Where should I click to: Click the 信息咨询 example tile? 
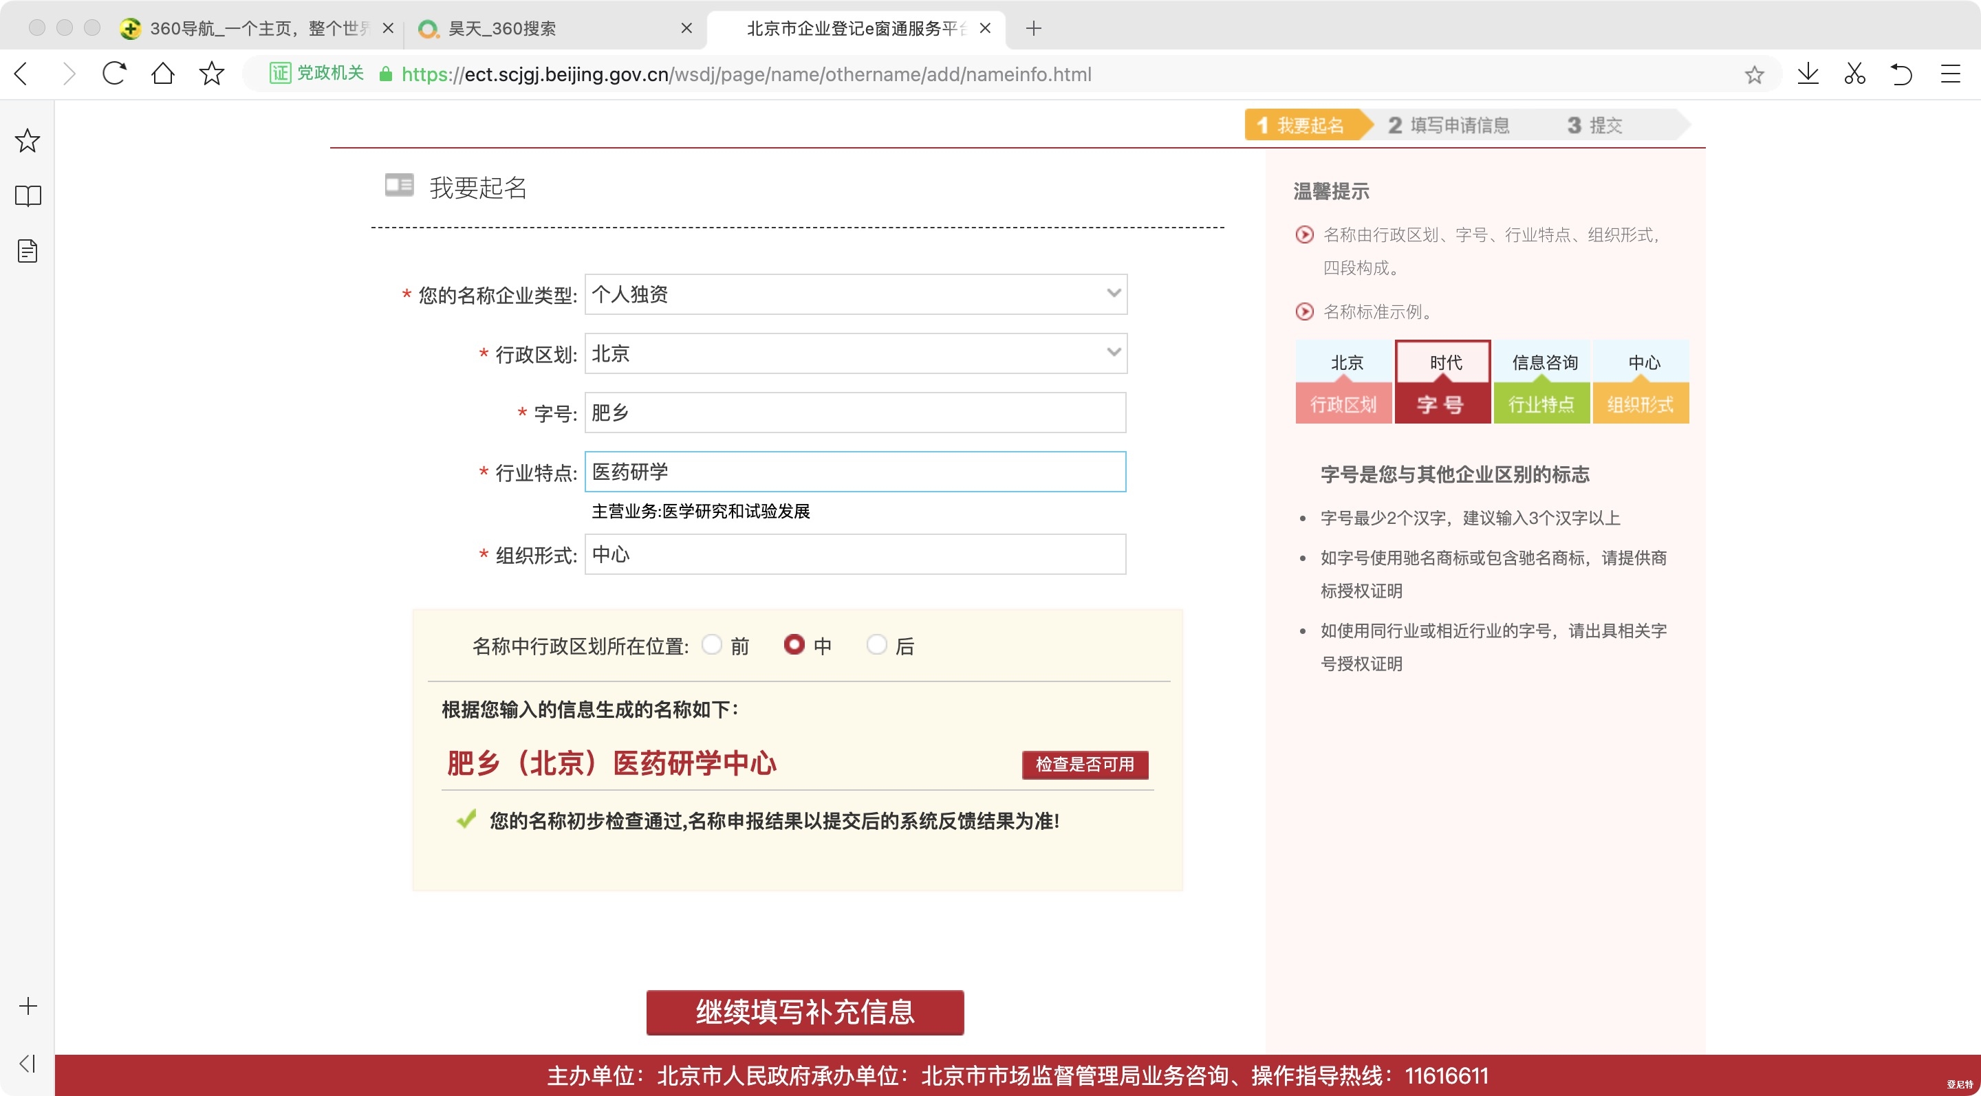point(1544,362)
